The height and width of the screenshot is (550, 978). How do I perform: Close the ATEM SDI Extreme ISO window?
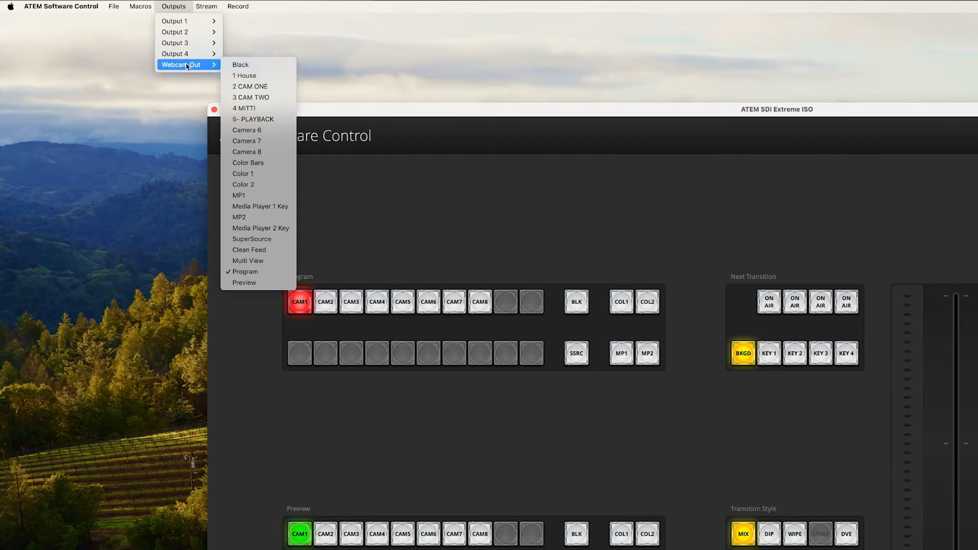214,109
